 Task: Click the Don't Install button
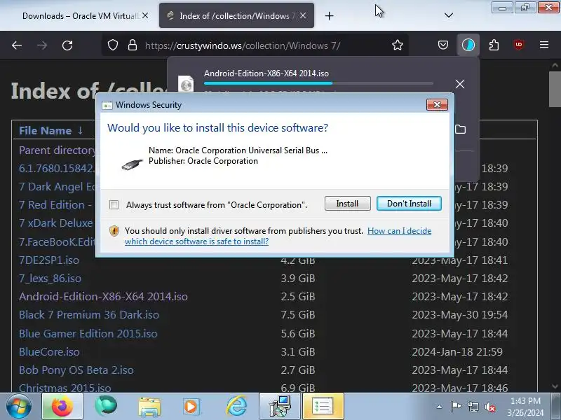[x=409, y=204]
